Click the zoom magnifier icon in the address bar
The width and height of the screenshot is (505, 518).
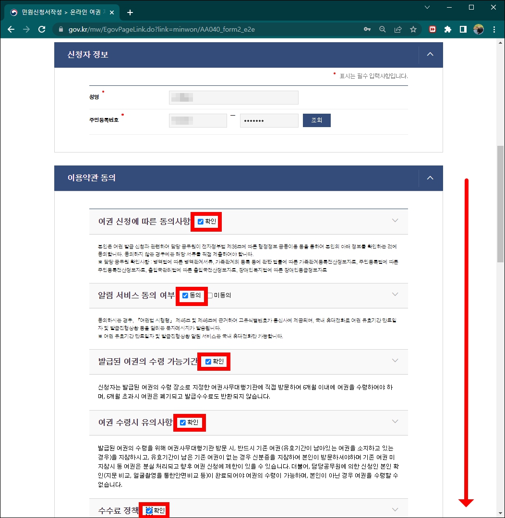382,29
